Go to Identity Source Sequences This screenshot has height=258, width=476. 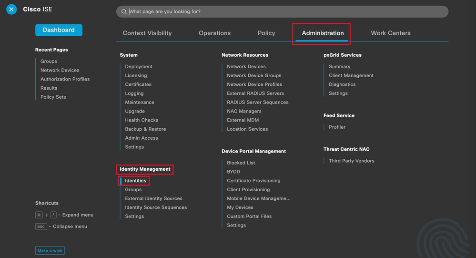tap(156, 207)
